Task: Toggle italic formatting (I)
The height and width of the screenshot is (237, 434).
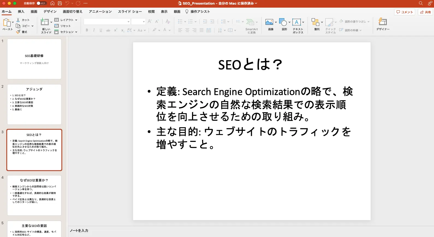Action: pos(94,30)
